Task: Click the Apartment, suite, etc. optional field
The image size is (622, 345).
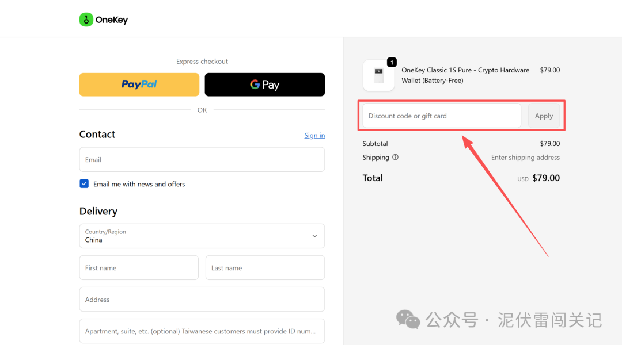Action: pyautogui.click(x=202, y=331)
